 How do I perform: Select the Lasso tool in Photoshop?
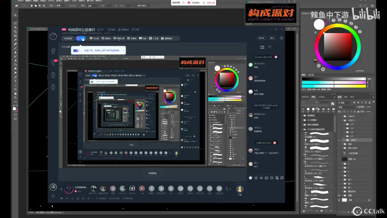(x=15, y=23)
